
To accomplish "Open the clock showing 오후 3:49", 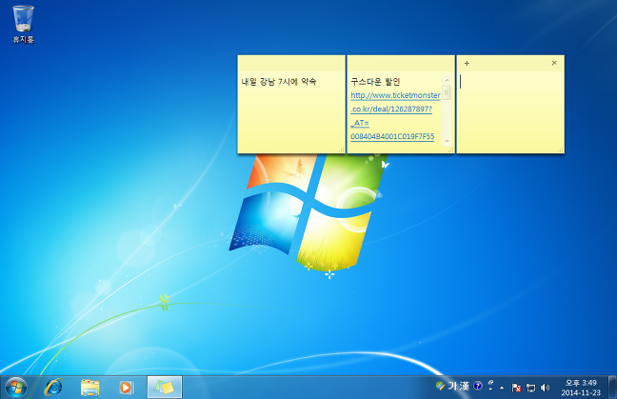I will pyautogui.click(x=581, y=388).
